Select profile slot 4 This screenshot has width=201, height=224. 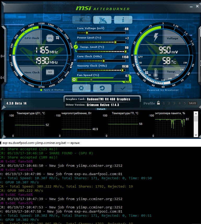pos(179,103)
